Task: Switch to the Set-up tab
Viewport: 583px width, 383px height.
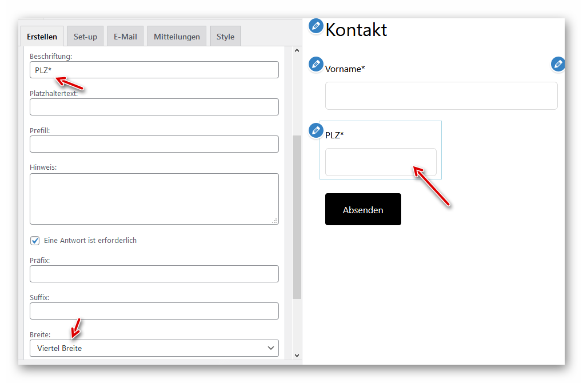Action: click(85, 37)
